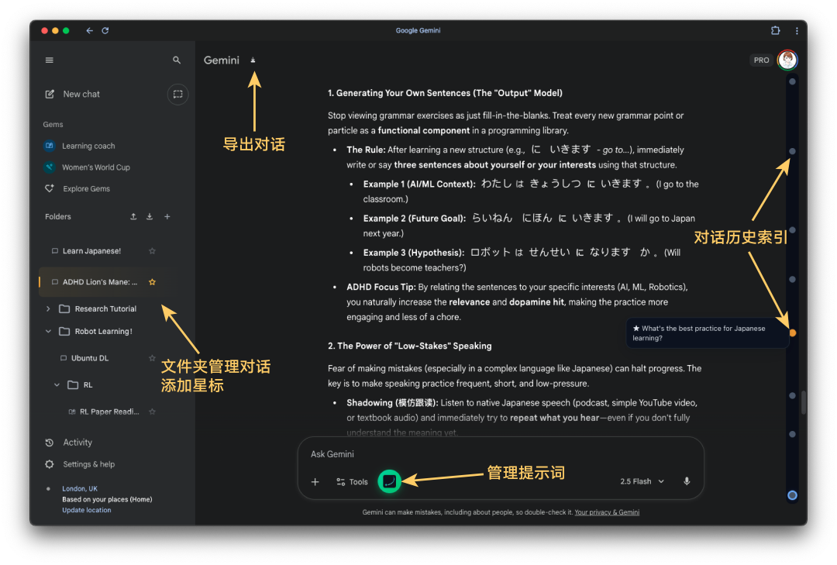The image size is (837, 565).
Task: Open Explore Gems
Action: coord(86,188)
